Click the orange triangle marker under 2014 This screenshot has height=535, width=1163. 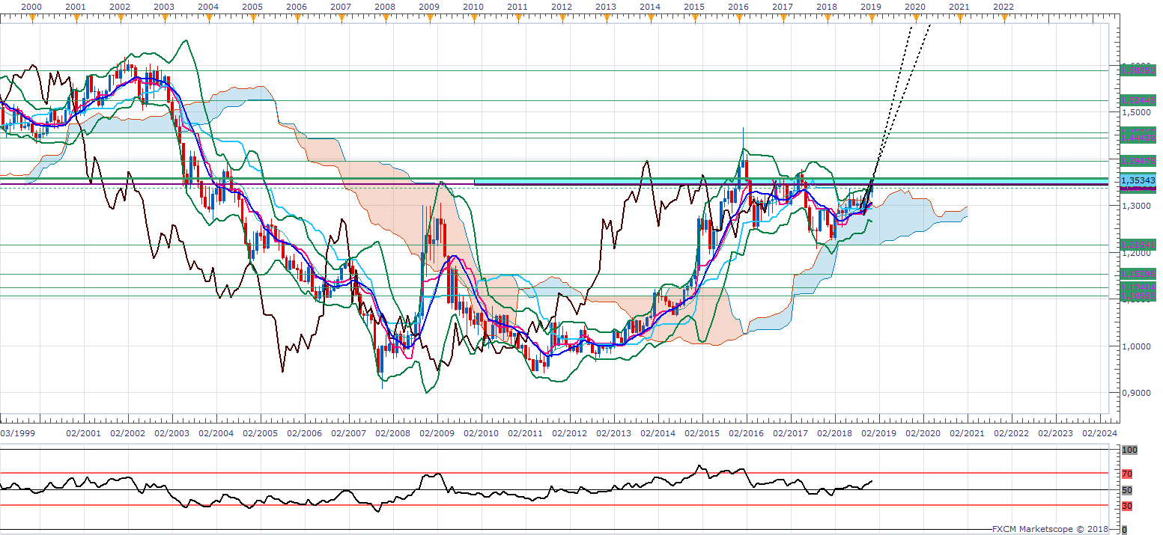(x=650, y=19)
